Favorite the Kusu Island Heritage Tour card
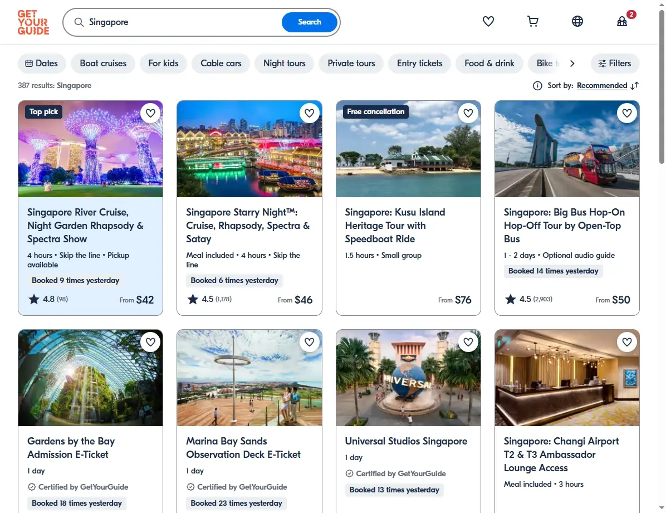The image size is (666, 513). [468, 113]
